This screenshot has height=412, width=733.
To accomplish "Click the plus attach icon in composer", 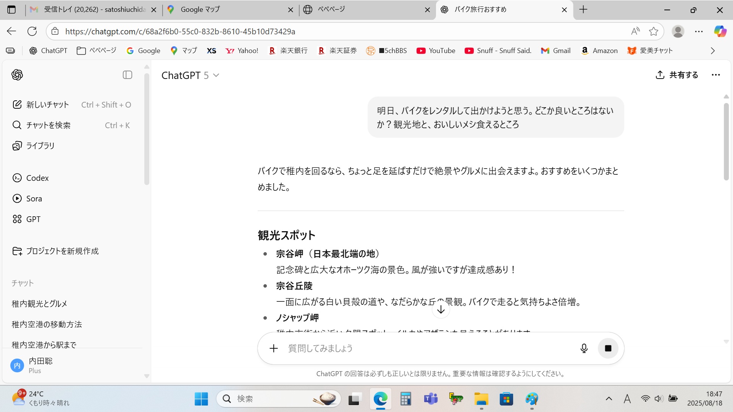I will coord(274,348).
